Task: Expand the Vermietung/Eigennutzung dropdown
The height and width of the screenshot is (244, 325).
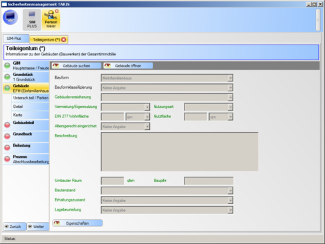Action: tap(147, 107)
